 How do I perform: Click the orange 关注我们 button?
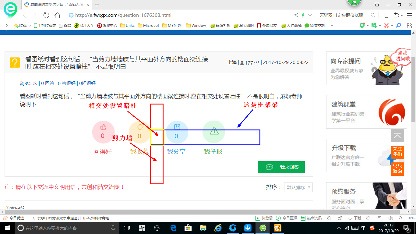[397, 151]
